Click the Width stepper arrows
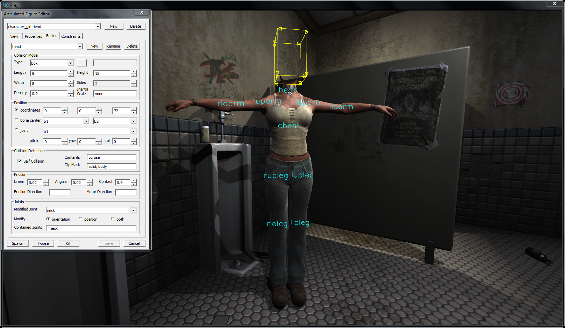 click(x=71, y=84)
